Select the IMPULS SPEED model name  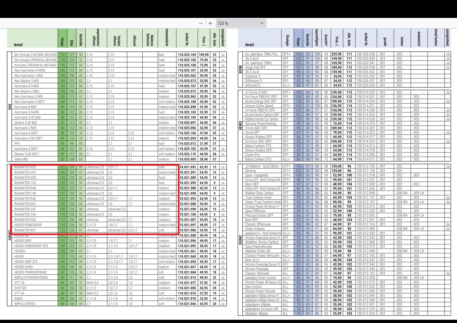[25, 304]
